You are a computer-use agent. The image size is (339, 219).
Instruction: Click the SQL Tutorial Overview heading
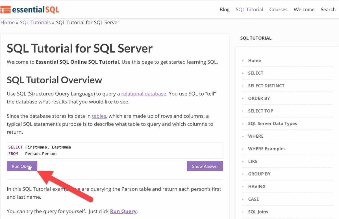(x=54, y=80)
